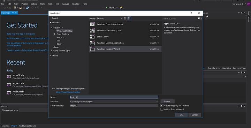Viewport: 251px width, 128px height.
Task: Open the Location path dropdown
Action: click(x=157, y=101)
